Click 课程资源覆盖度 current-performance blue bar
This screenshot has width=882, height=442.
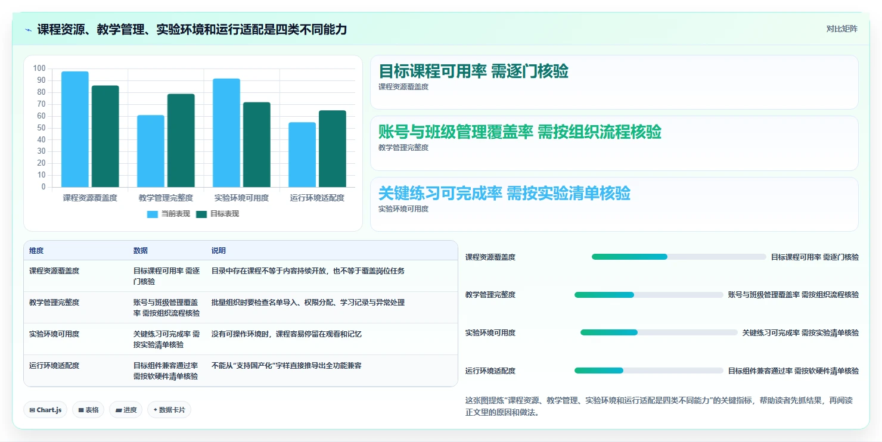[x=75, y=129]
